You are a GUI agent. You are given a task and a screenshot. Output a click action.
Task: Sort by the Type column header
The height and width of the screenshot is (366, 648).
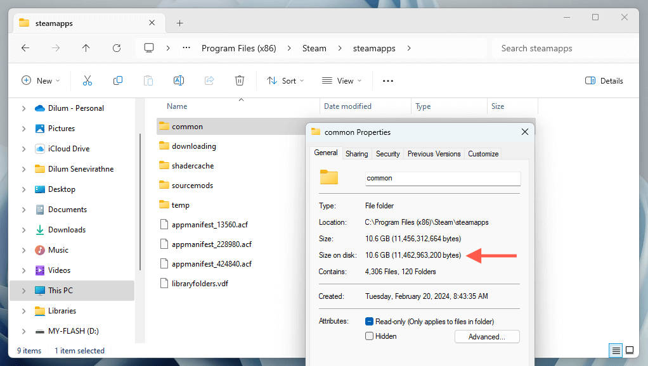423,106
